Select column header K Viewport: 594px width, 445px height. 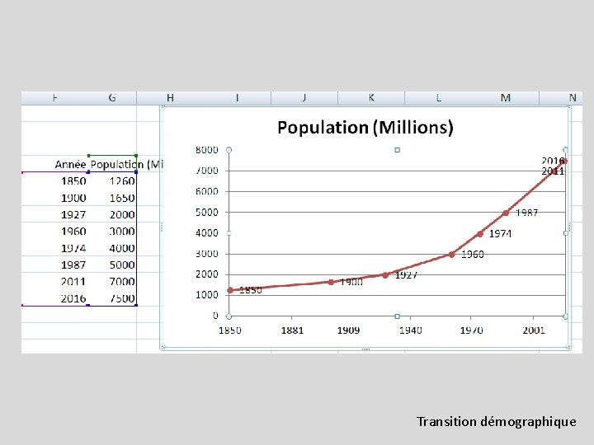click(371, 98)
